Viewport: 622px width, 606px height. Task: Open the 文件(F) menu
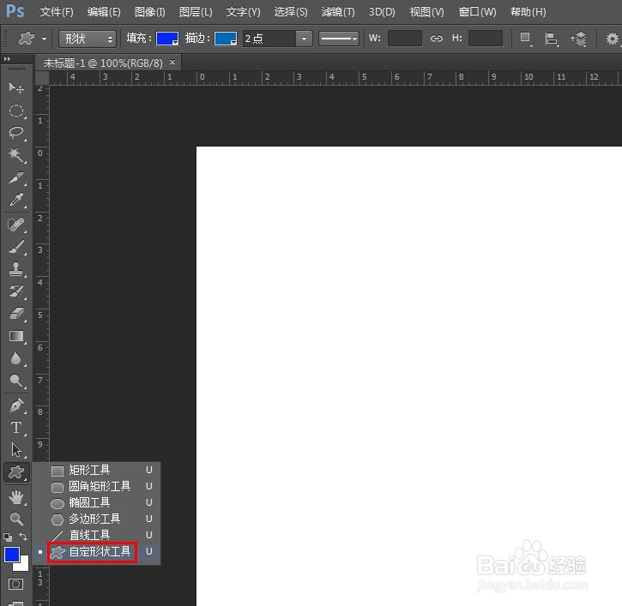(57, 12)
